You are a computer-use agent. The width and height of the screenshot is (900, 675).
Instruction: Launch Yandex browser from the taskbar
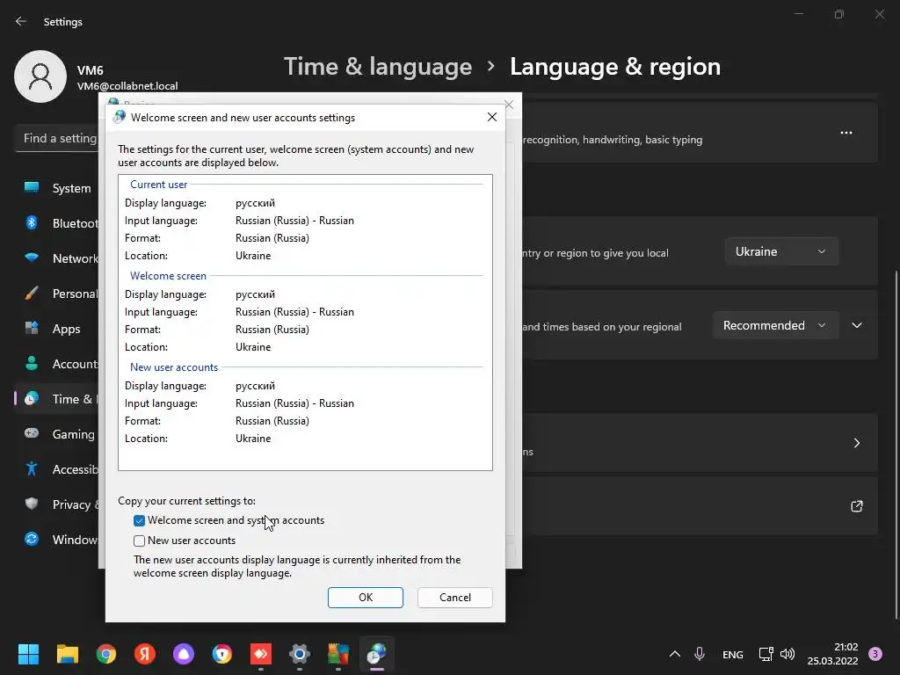click(x=145, y=654)
